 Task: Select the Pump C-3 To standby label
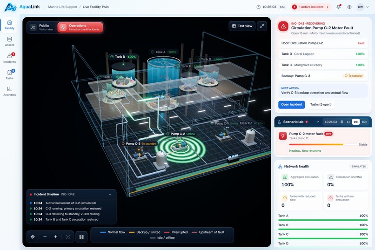139,144
